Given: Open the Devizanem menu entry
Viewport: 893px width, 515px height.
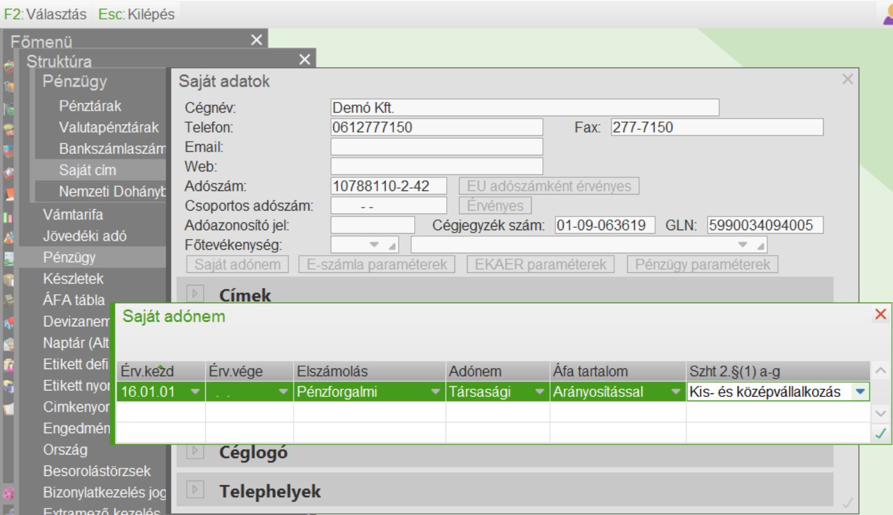Looking at the screenshot, I should click(76, 322).
